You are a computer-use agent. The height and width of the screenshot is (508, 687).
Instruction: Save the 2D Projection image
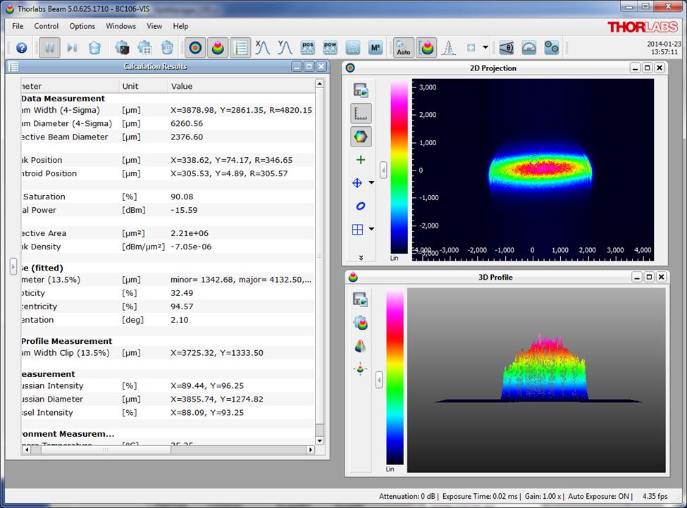point(361,90)
